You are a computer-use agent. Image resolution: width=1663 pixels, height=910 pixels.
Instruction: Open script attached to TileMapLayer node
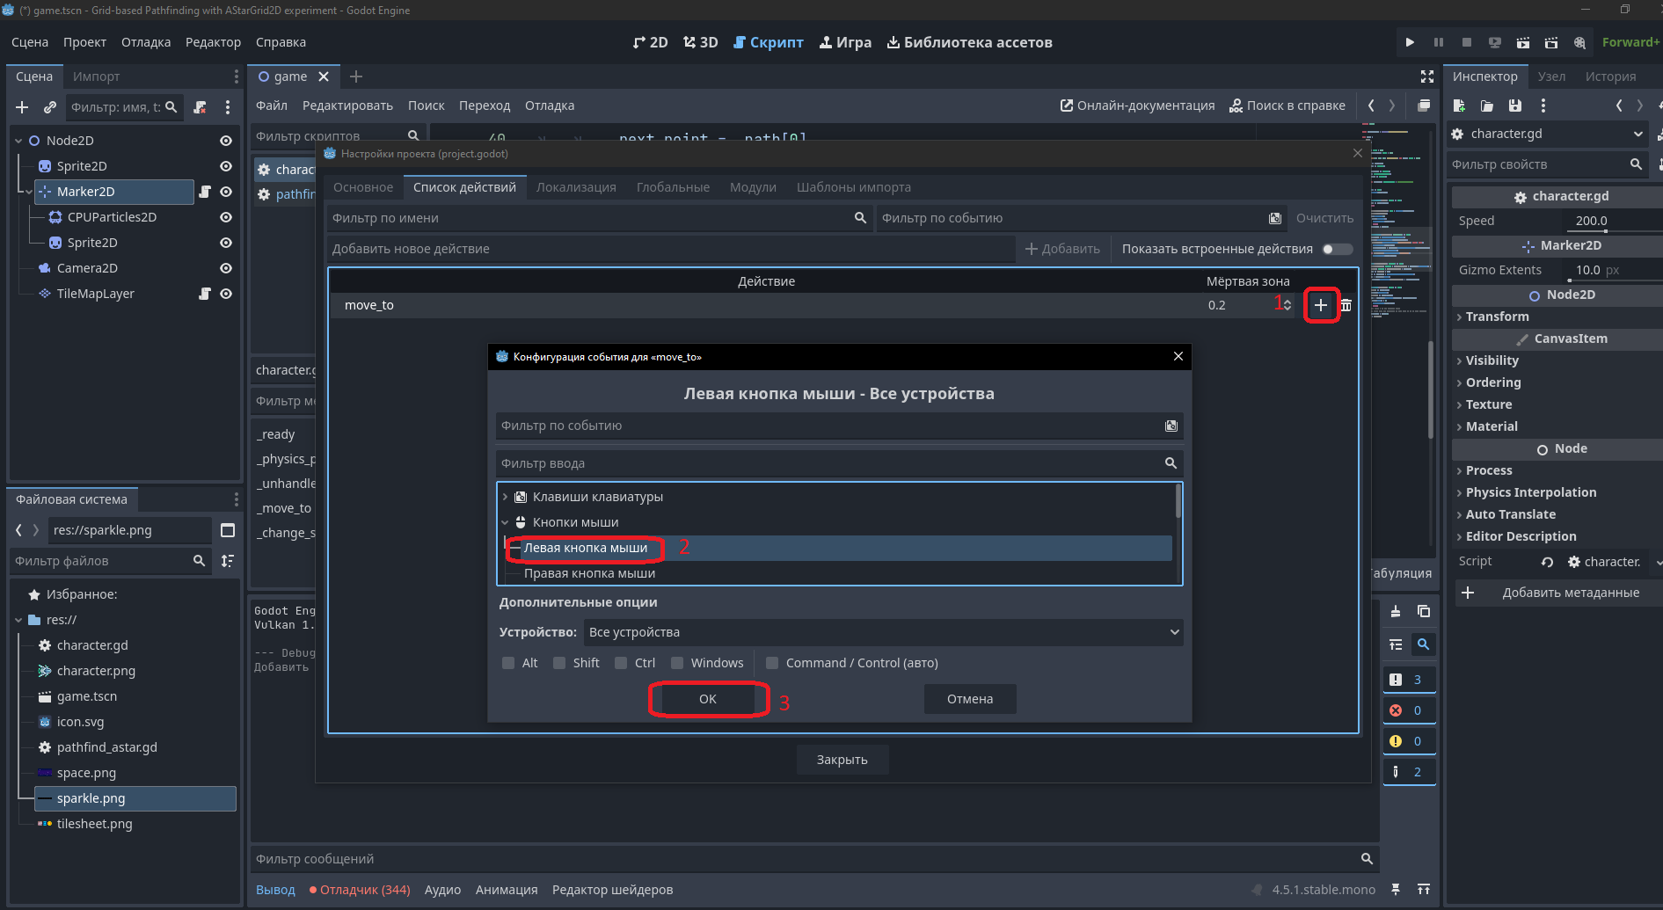(x=205, y=294)
